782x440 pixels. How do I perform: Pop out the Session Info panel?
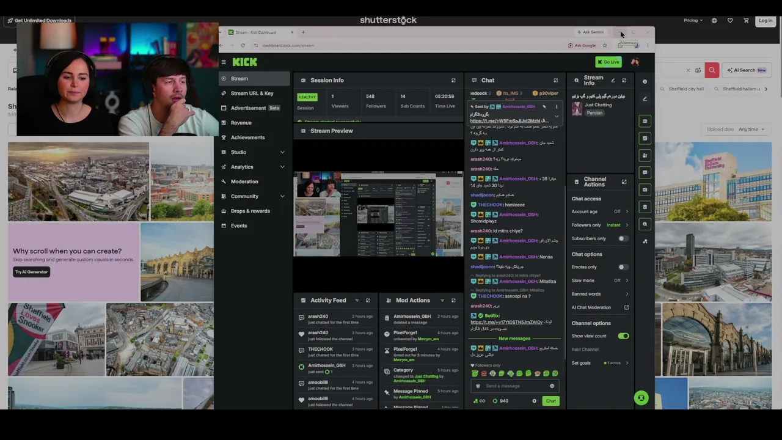453,80
